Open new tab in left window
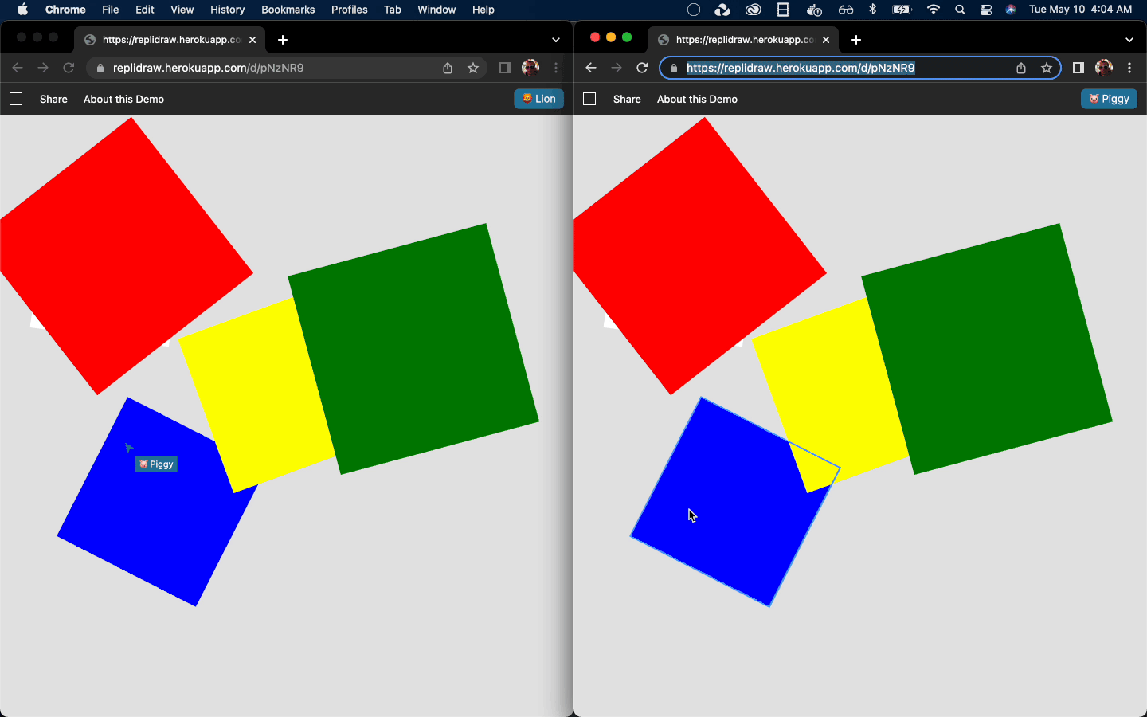Screen dimensions: 1147x717 pyautogui.click(x=283, y=40)
